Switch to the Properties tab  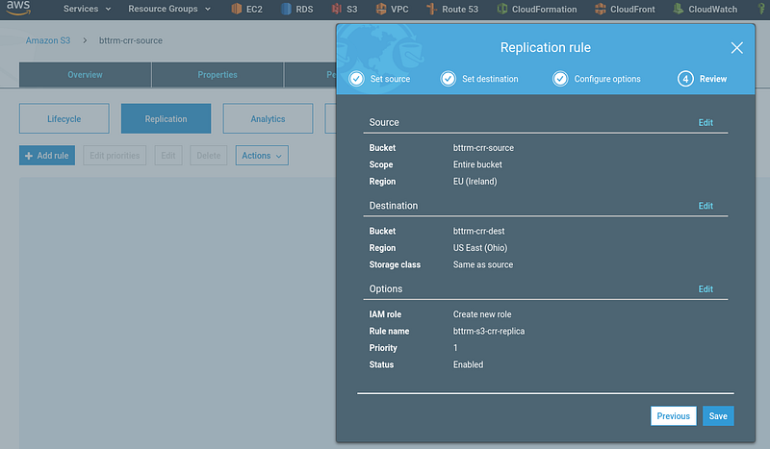click(218, 75)
